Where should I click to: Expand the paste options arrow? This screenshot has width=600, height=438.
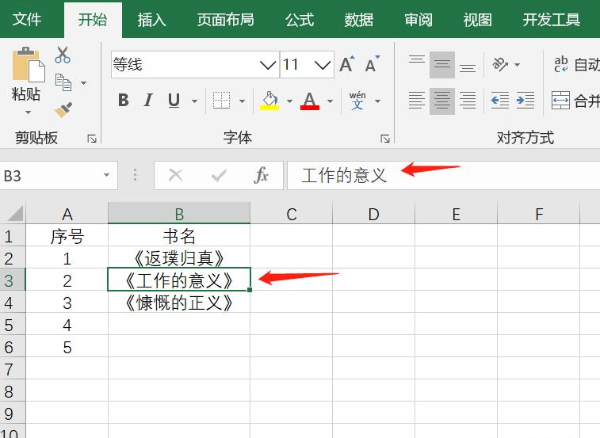28,112
